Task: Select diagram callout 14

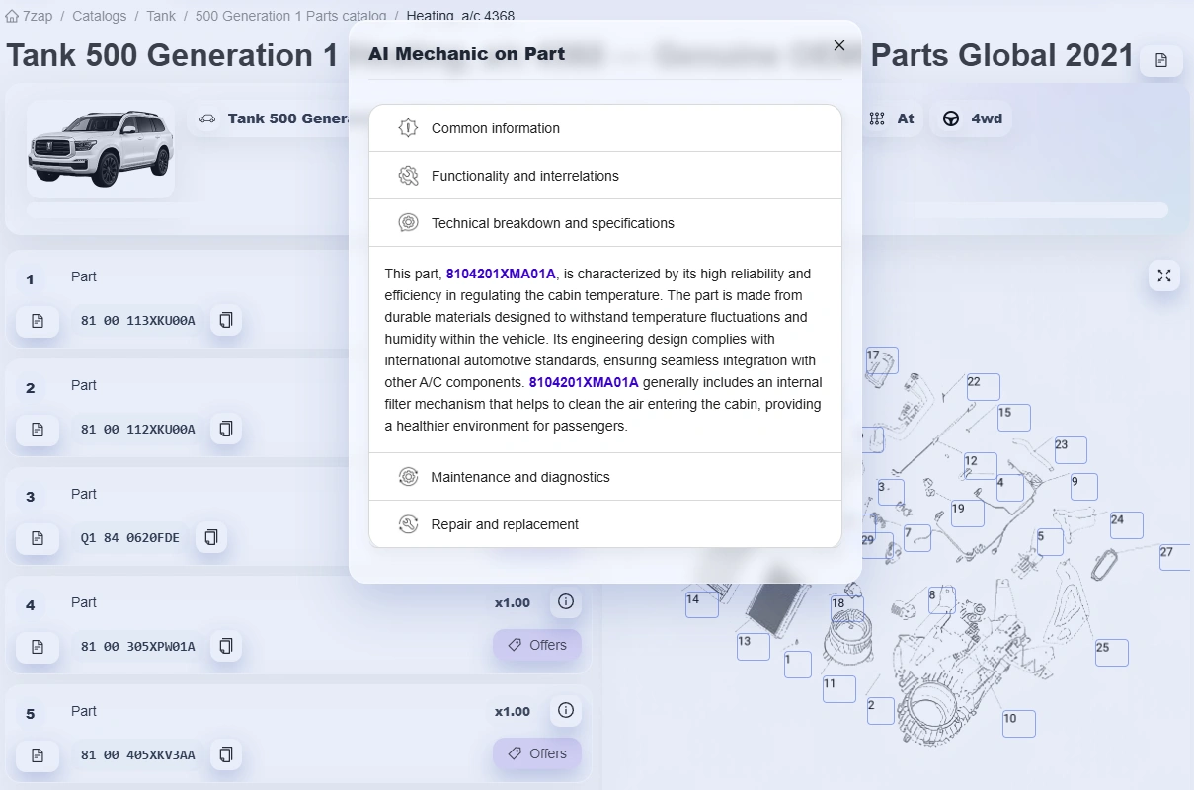Action: tap(702, 604)
